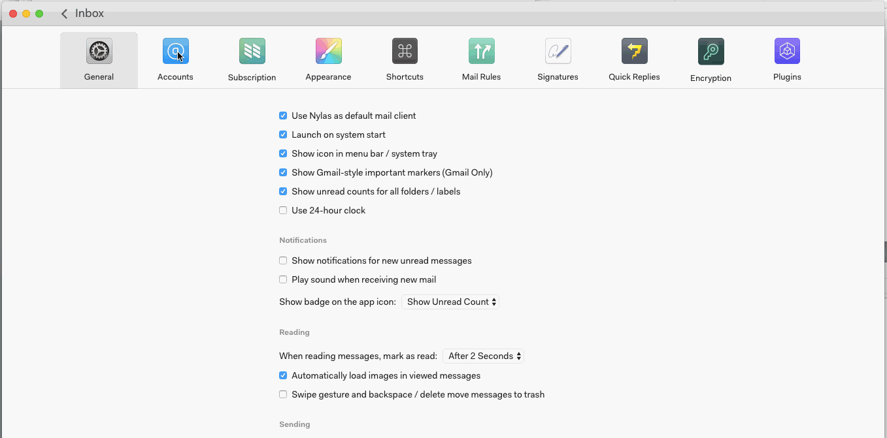Click the green macOS fullscreen button
The height and width of the screenshot is (438, 887).
pos(39,14)
